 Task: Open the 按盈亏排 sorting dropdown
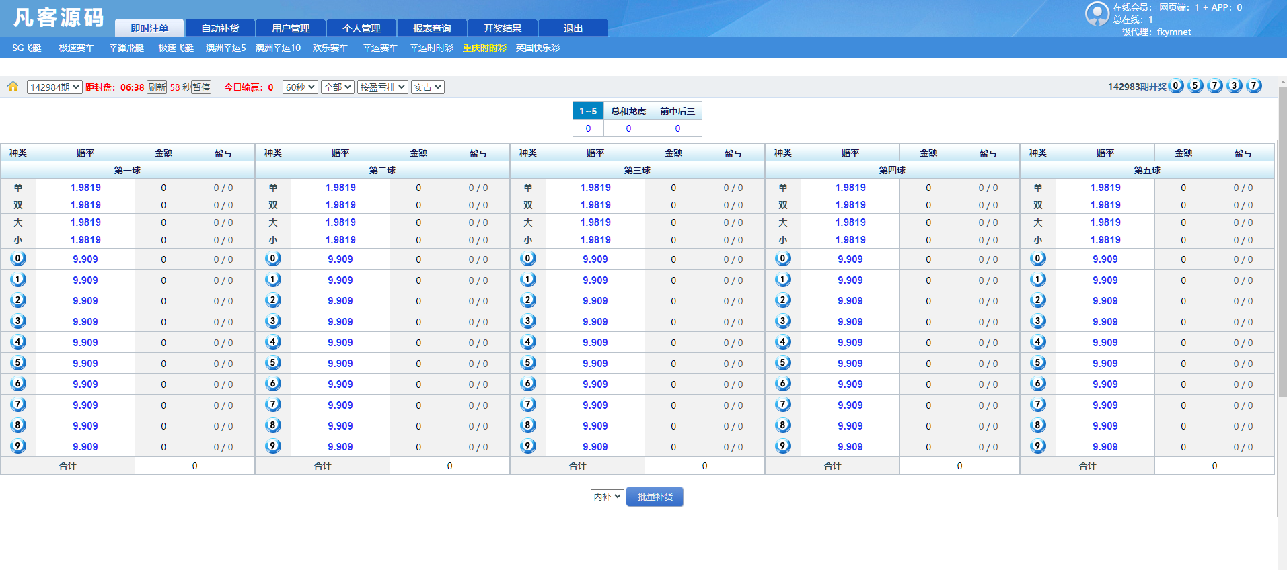382,87
